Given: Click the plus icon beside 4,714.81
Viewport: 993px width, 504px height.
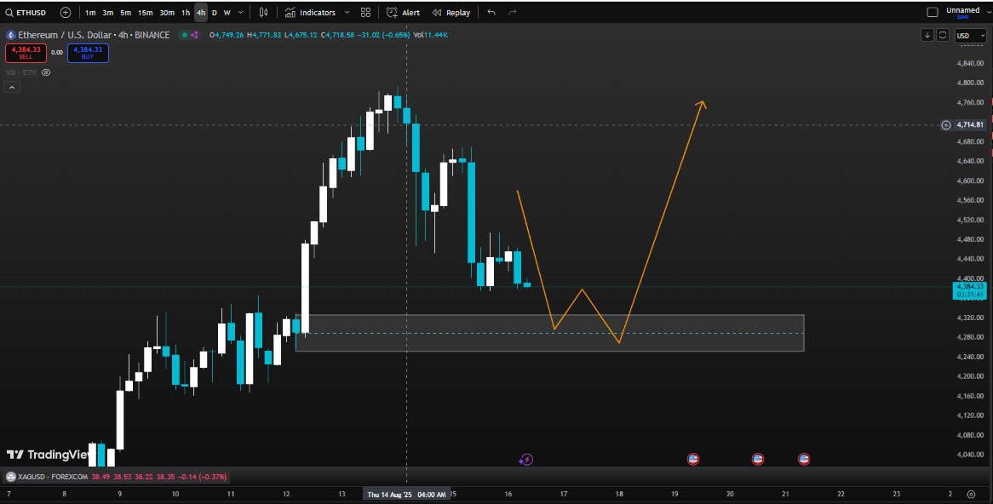Looking at the screenshot, I should coord(946,125).
